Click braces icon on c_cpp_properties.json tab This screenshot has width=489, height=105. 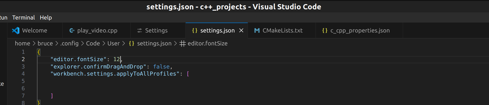pyautogui.click(x=325, y=30)
